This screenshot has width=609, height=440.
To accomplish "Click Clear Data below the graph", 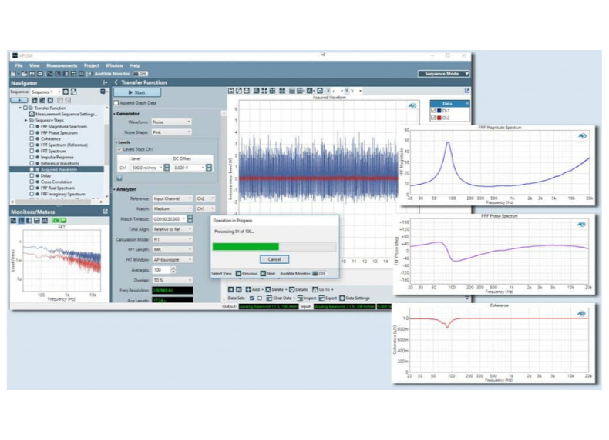I will pyautogui.click(x=281, y=298).
